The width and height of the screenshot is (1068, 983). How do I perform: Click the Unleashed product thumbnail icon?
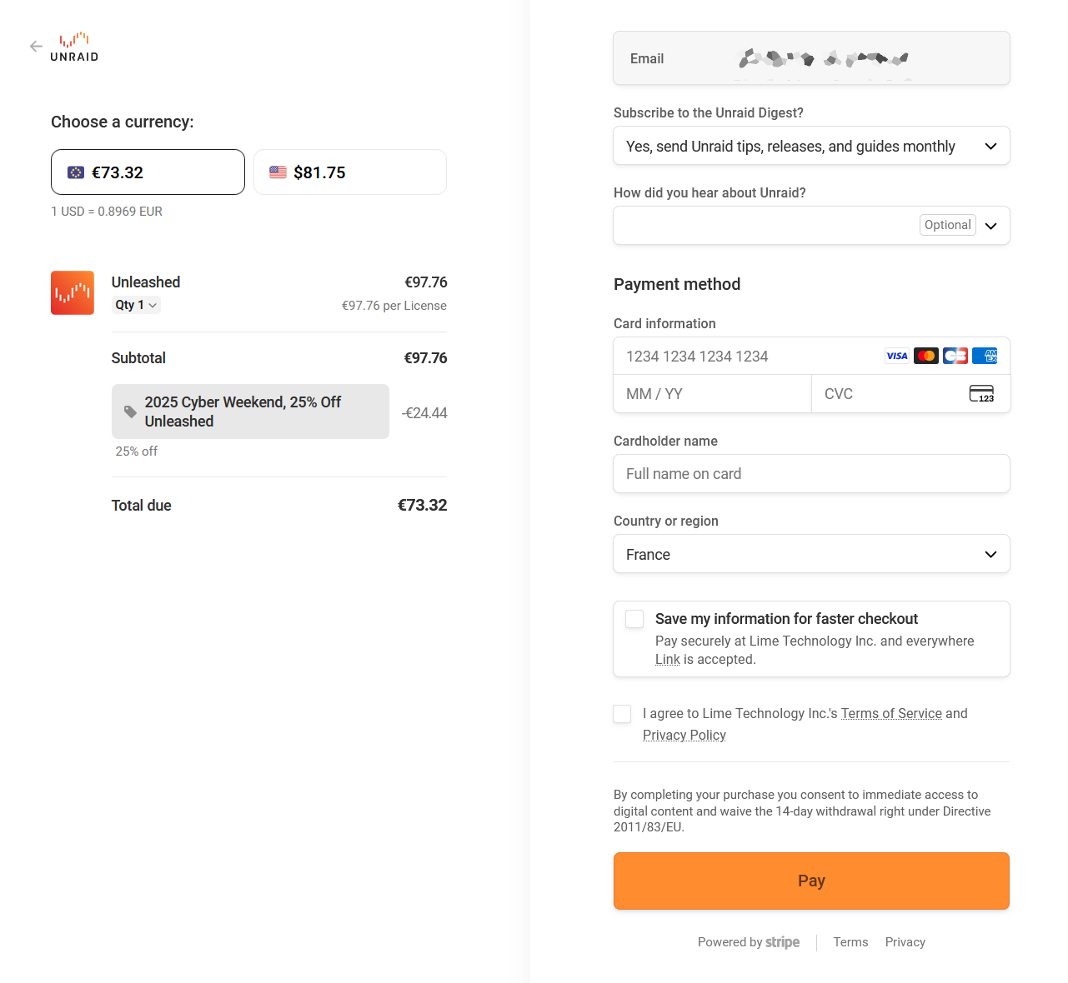coord(73,292)
